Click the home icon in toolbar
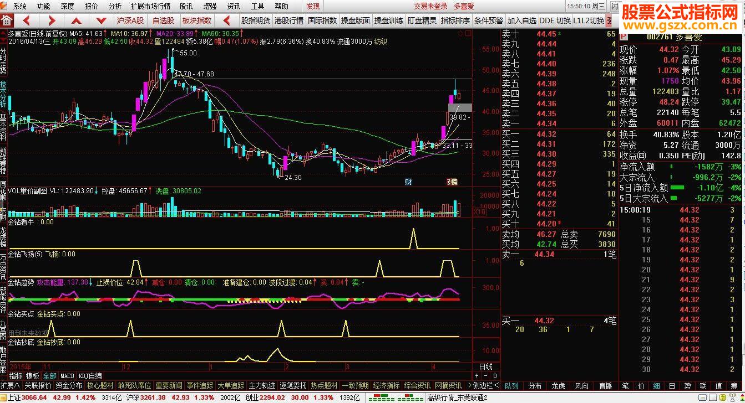745x403 pixels. coord(7,20)
